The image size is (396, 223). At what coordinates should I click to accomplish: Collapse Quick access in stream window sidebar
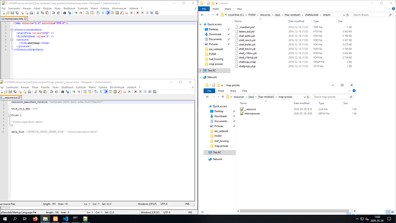[200, 24]
